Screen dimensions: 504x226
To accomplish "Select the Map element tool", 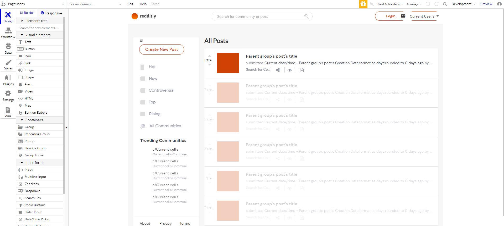I will 40,106.
